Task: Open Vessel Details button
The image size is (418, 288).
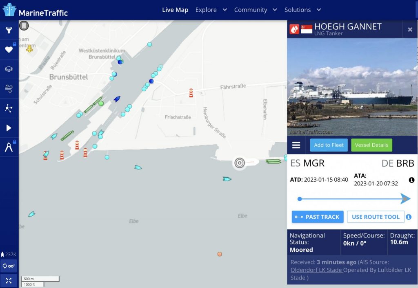Action: tap(371, 145)
